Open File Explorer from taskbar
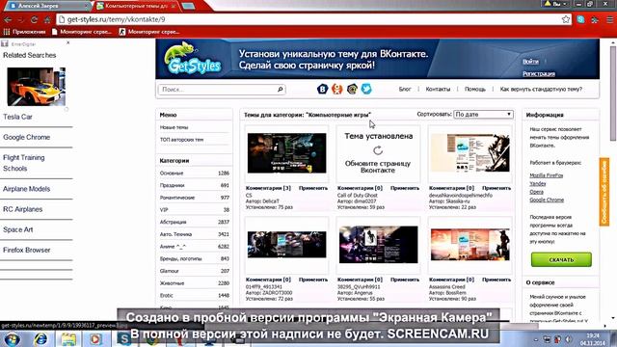The height and width of the screenshot is (347, 617). (68, 338)
